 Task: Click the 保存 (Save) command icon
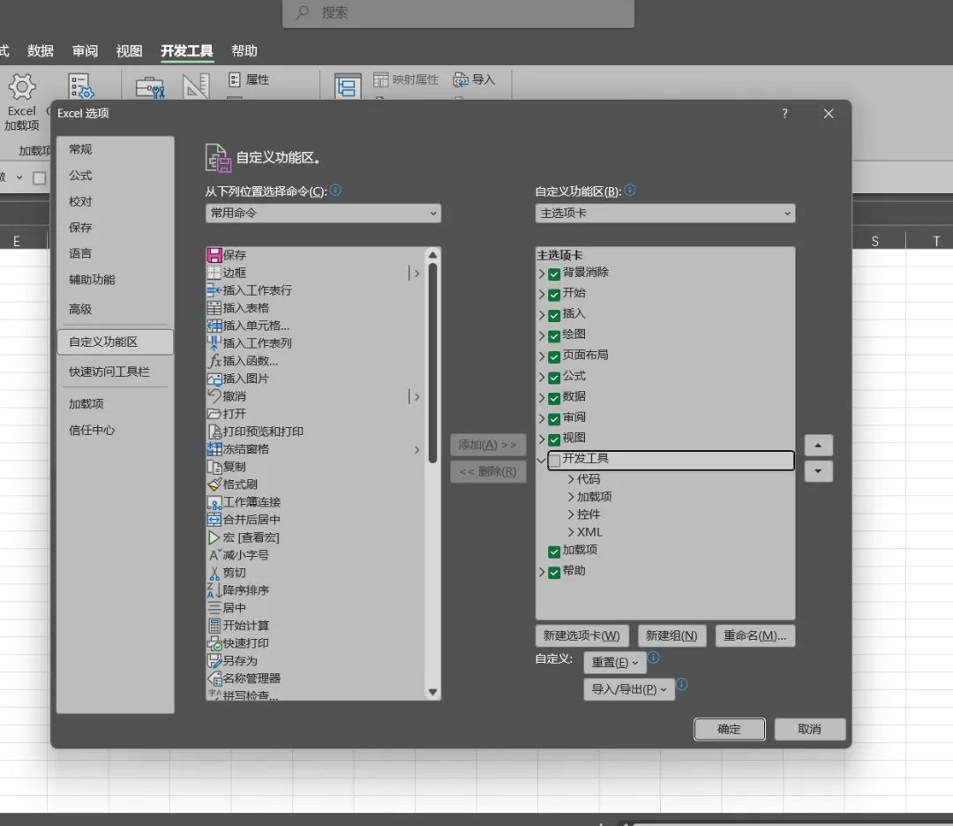click(x=214, y=255)
